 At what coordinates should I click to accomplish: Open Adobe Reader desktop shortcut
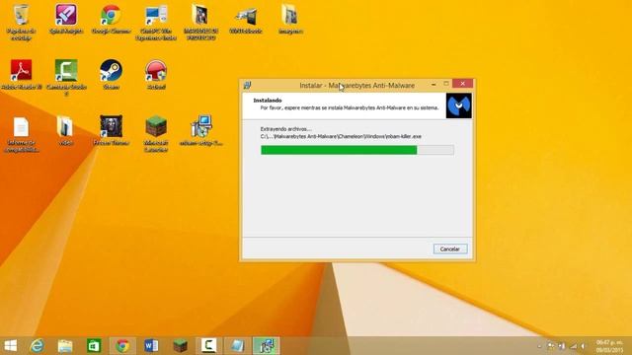pos(21,74)
